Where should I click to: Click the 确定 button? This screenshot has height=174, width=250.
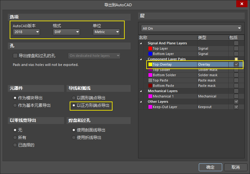click(210, 167)
